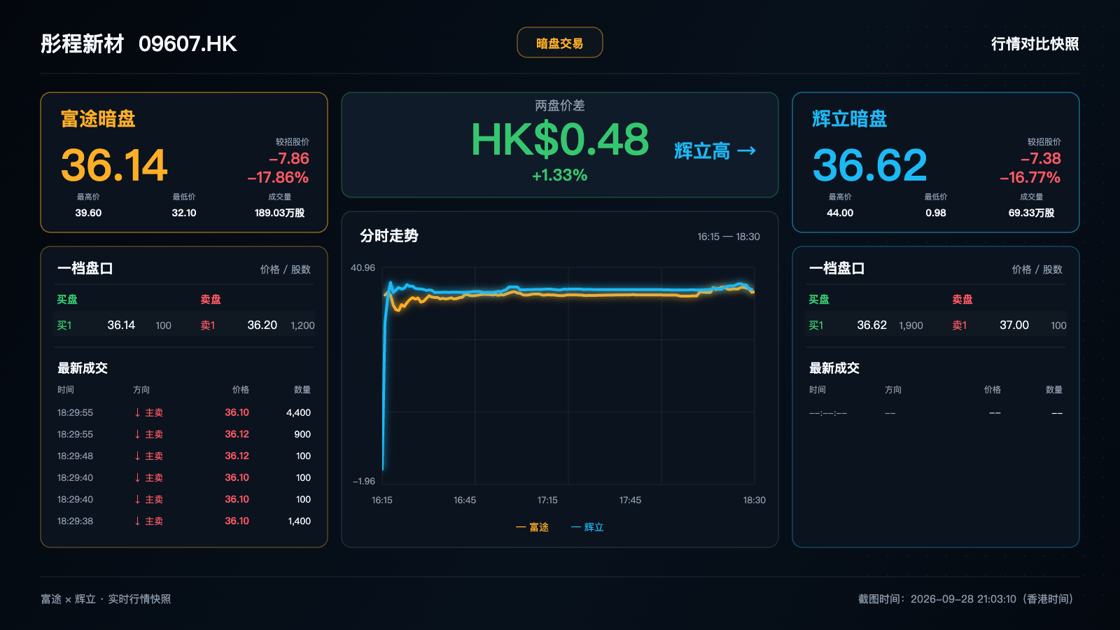1120x630 pixels.
Task: Click the 分时走势 chart heading
Action: [389, 236]
